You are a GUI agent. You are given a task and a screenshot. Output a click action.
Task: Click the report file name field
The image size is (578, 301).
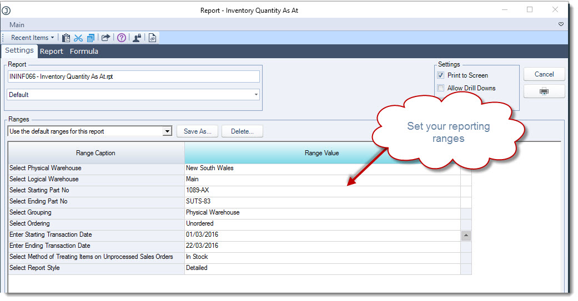pyautogui.click(x=133, y=76)
